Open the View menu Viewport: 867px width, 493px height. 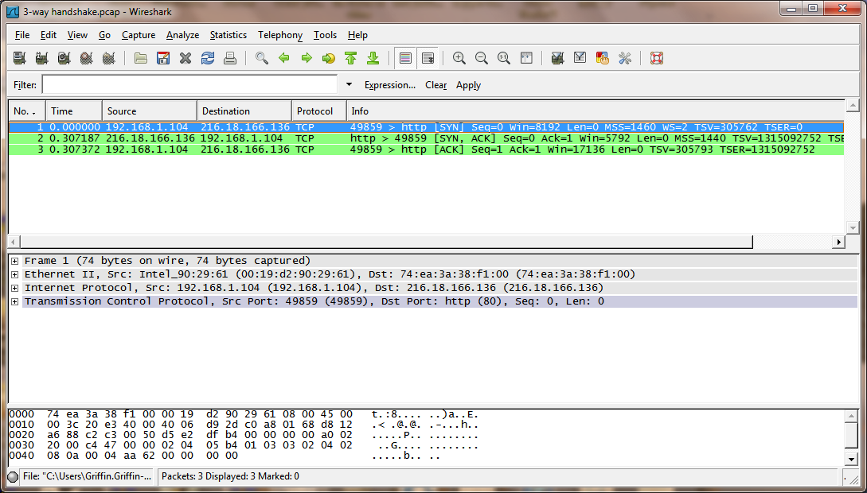[x=77, y=35]
